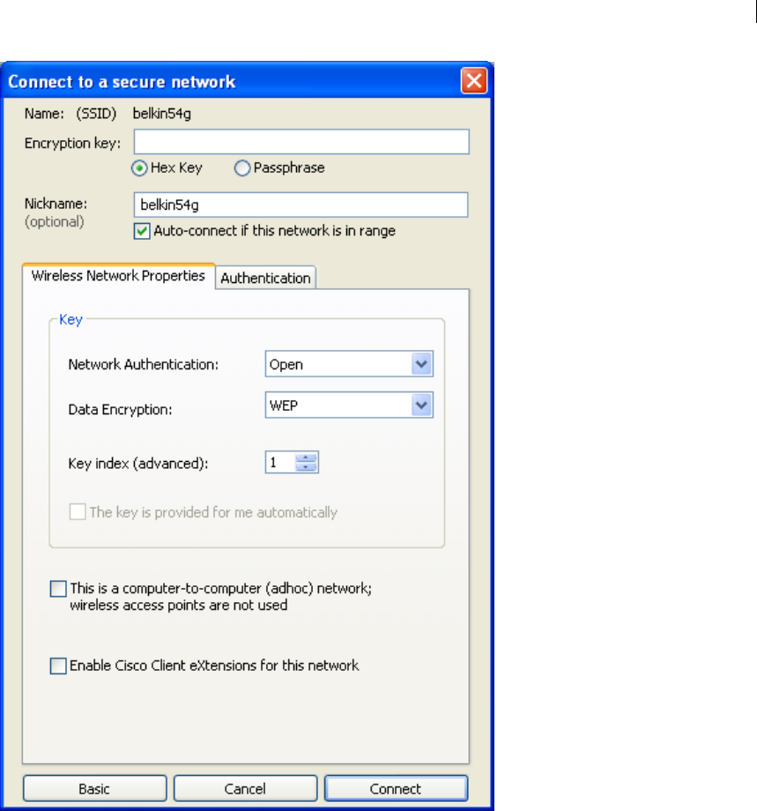Viewport: 757px width, 811px height.
Task: Uncheck Auto-connect if this network is in range
Action: click(142, 231)
